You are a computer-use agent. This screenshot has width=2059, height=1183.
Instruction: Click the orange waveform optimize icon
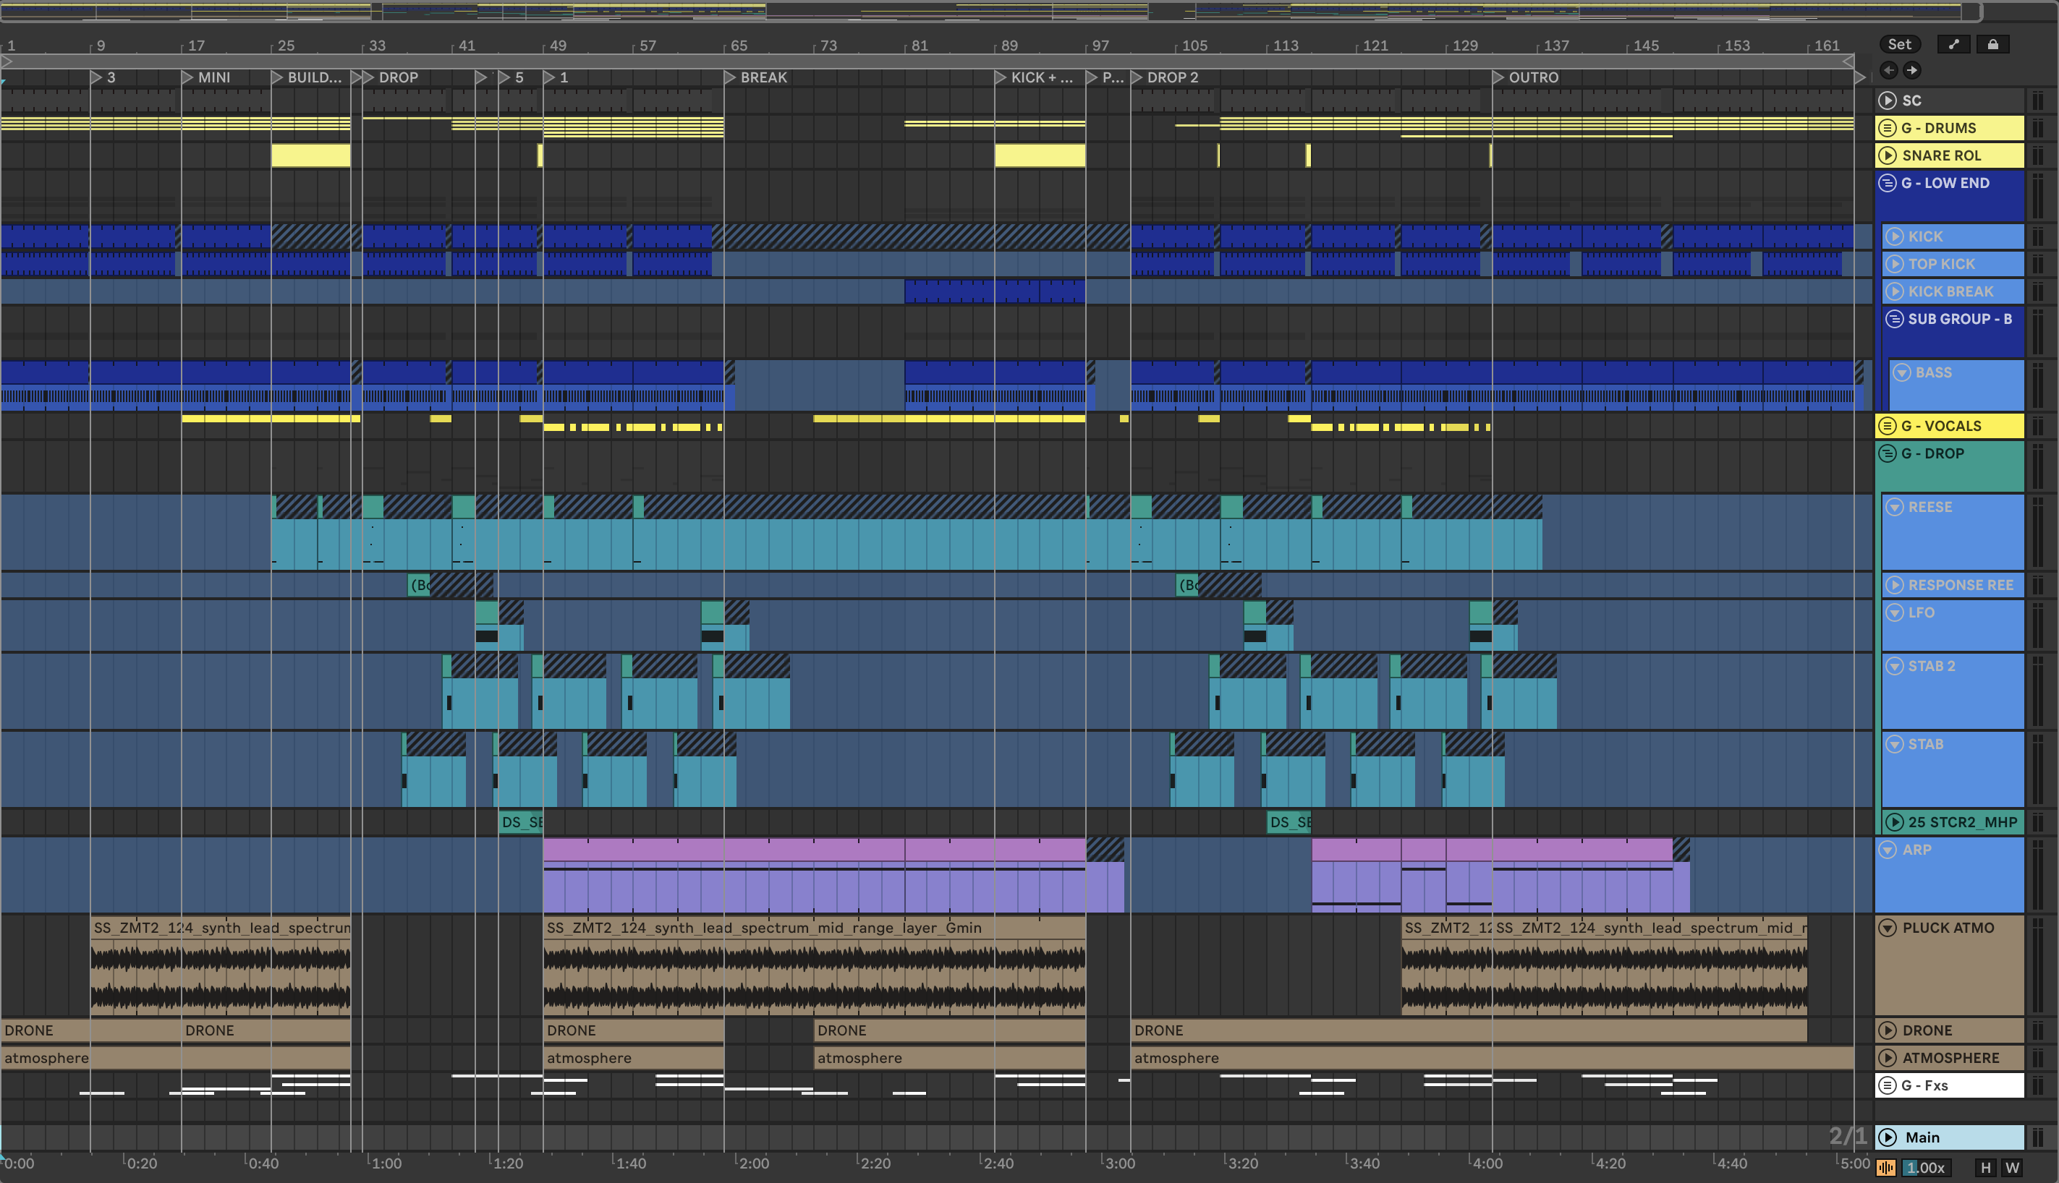coord(1886,1168)
